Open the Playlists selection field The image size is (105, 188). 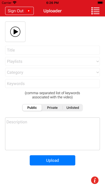coord(52,61)
